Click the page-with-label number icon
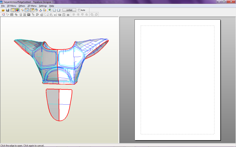 coord(55,14)
